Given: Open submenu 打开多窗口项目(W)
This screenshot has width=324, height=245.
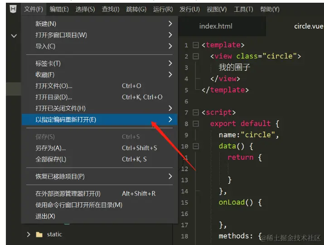Looking at the screenshot, I should [100, 35].
